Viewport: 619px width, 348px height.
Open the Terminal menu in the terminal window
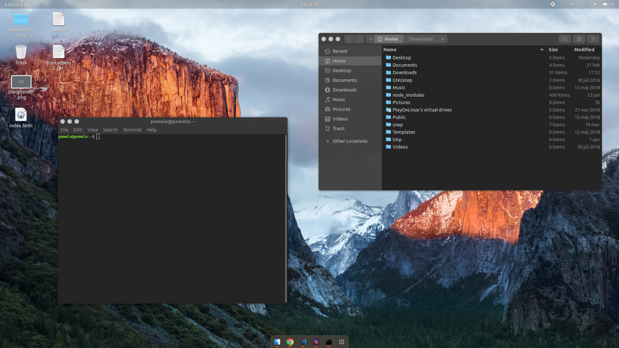(132, 130)
